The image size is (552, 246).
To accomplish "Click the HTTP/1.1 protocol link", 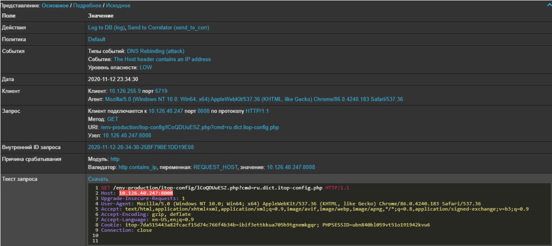I will 258,111.
